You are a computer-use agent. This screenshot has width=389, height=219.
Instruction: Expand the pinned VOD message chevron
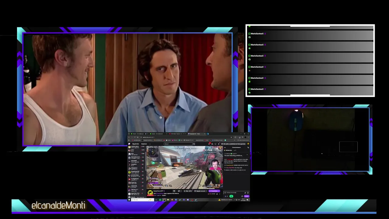pyautogui.click(x=247, y=155)
